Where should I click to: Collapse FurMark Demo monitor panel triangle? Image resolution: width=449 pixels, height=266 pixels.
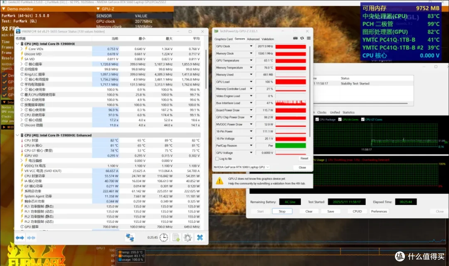point(3,9)
